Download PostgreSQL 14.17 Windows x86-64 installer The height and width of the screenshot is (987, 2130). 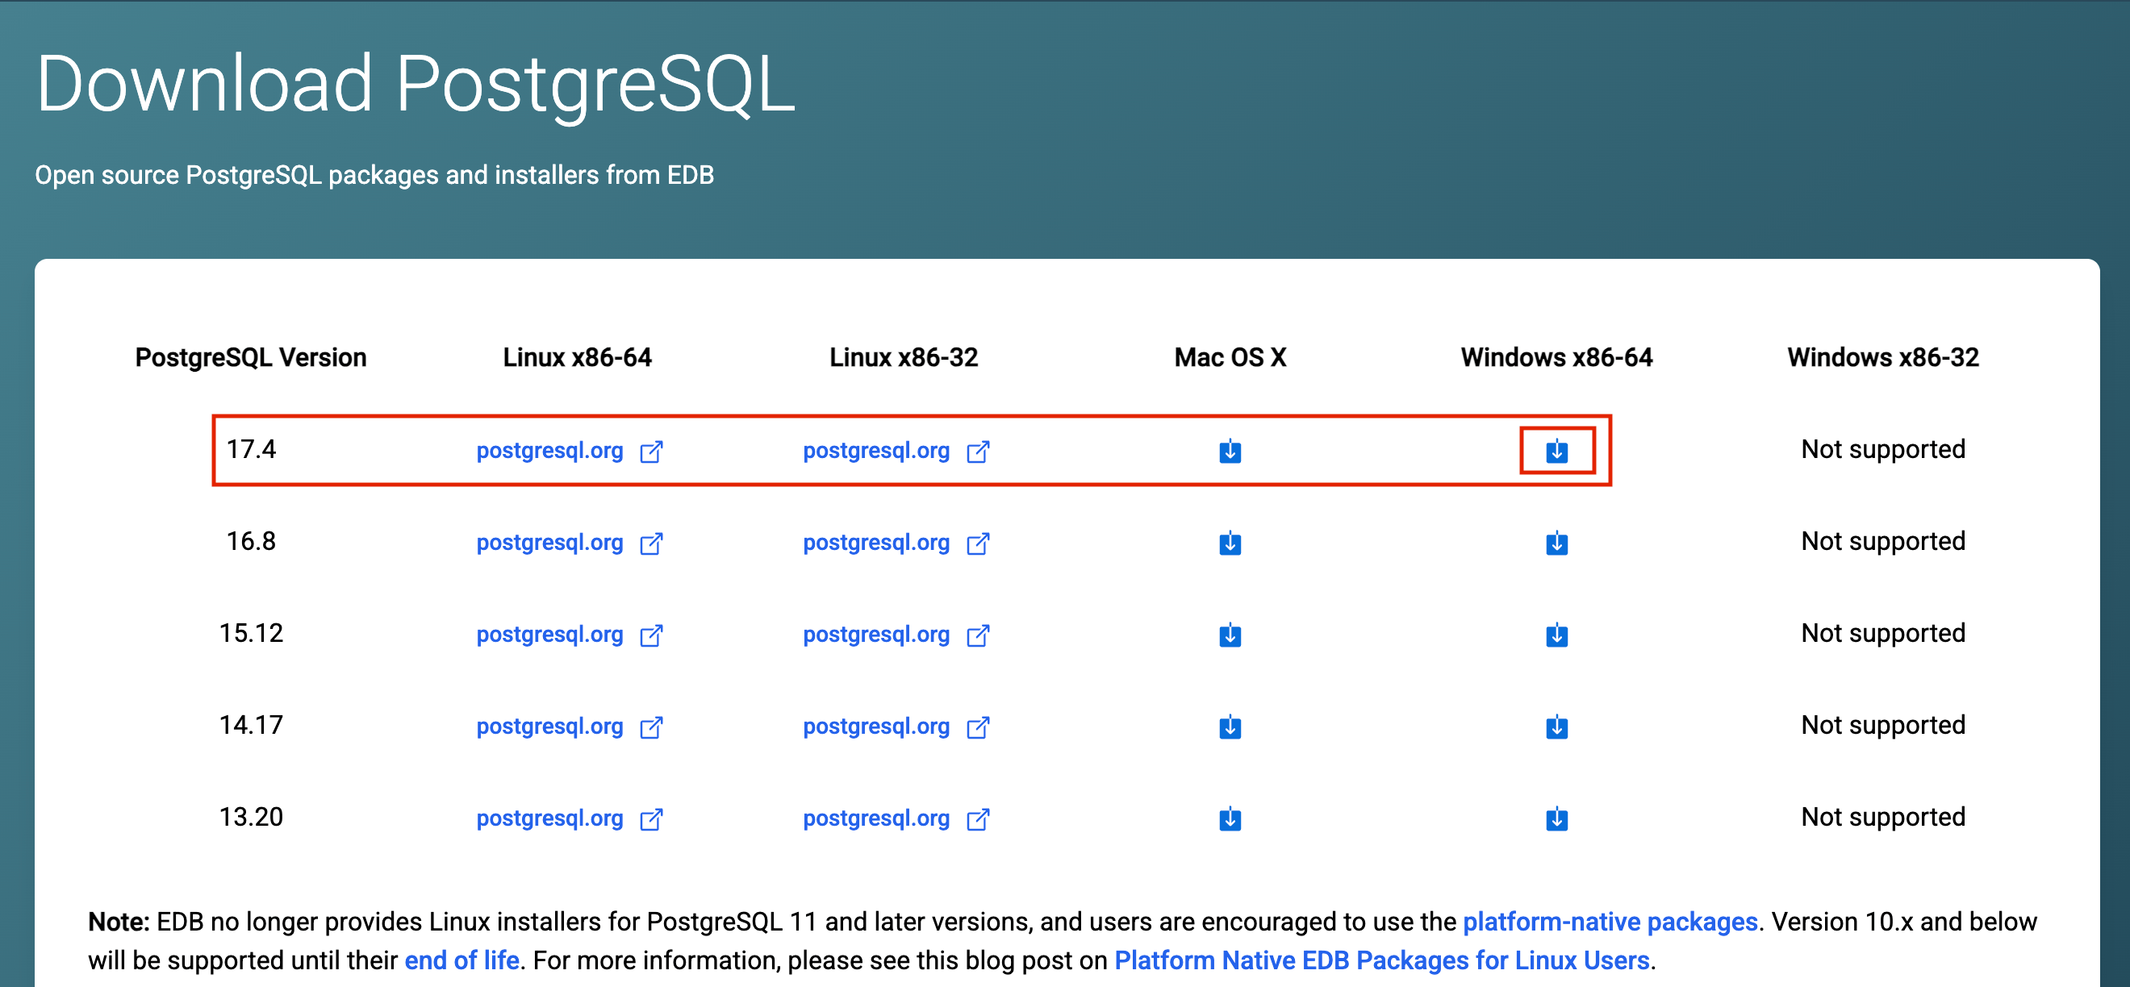pos(1556,727)
